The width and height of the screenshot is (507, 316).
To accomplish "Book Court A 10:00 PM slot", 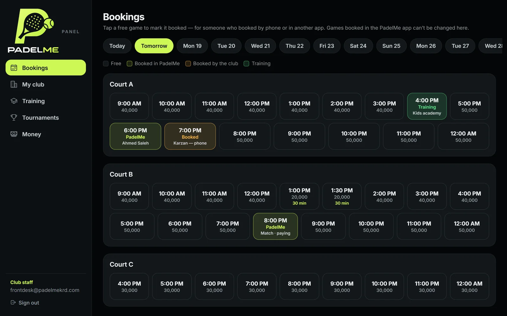I will click(354, 136).
